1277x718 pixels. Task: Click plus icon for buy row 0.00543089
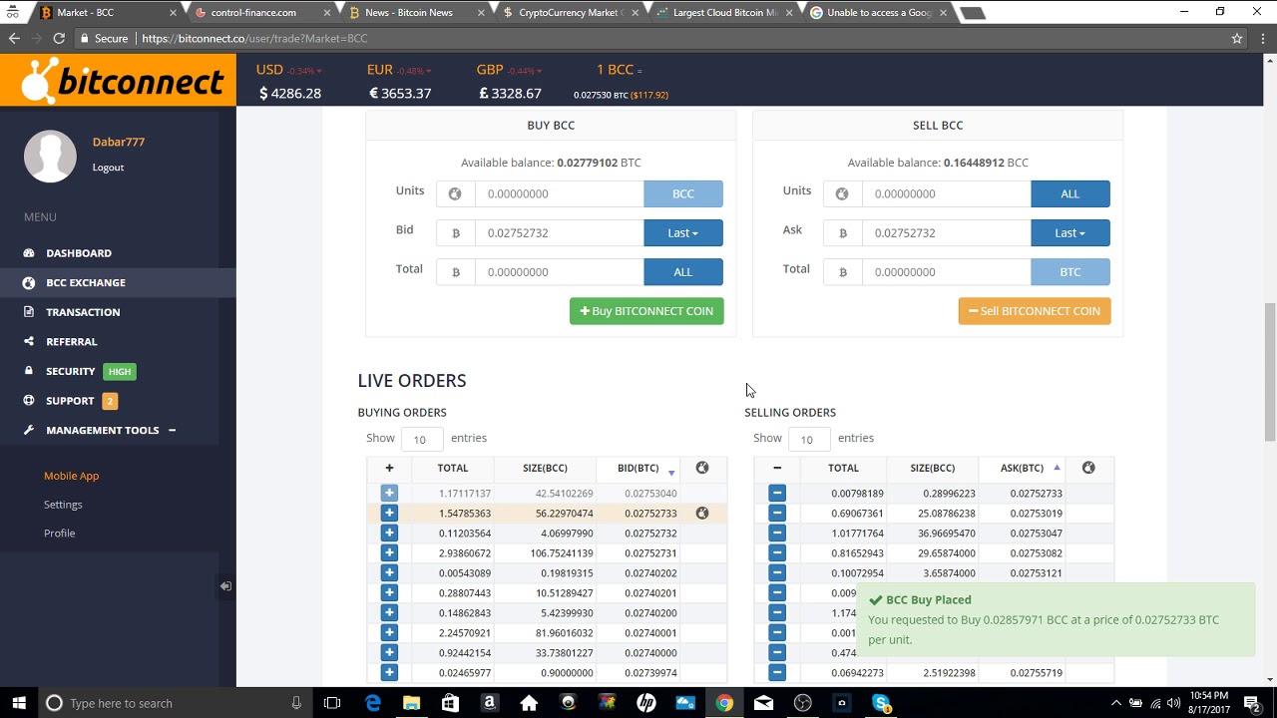389,572
